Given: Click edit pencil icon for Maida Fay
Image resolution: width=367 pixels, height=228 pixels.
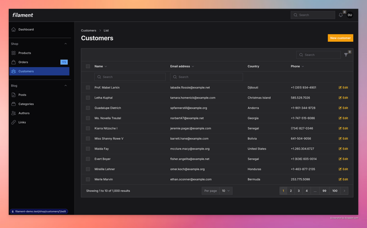Looking at the screenshot, I should tap(340, 149).
